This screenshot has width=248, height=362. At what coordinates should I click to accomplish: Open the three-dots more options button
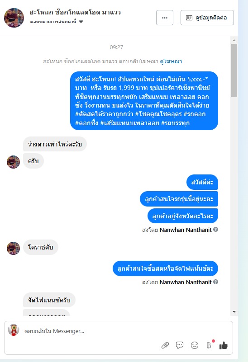click(x=165, y=18)
